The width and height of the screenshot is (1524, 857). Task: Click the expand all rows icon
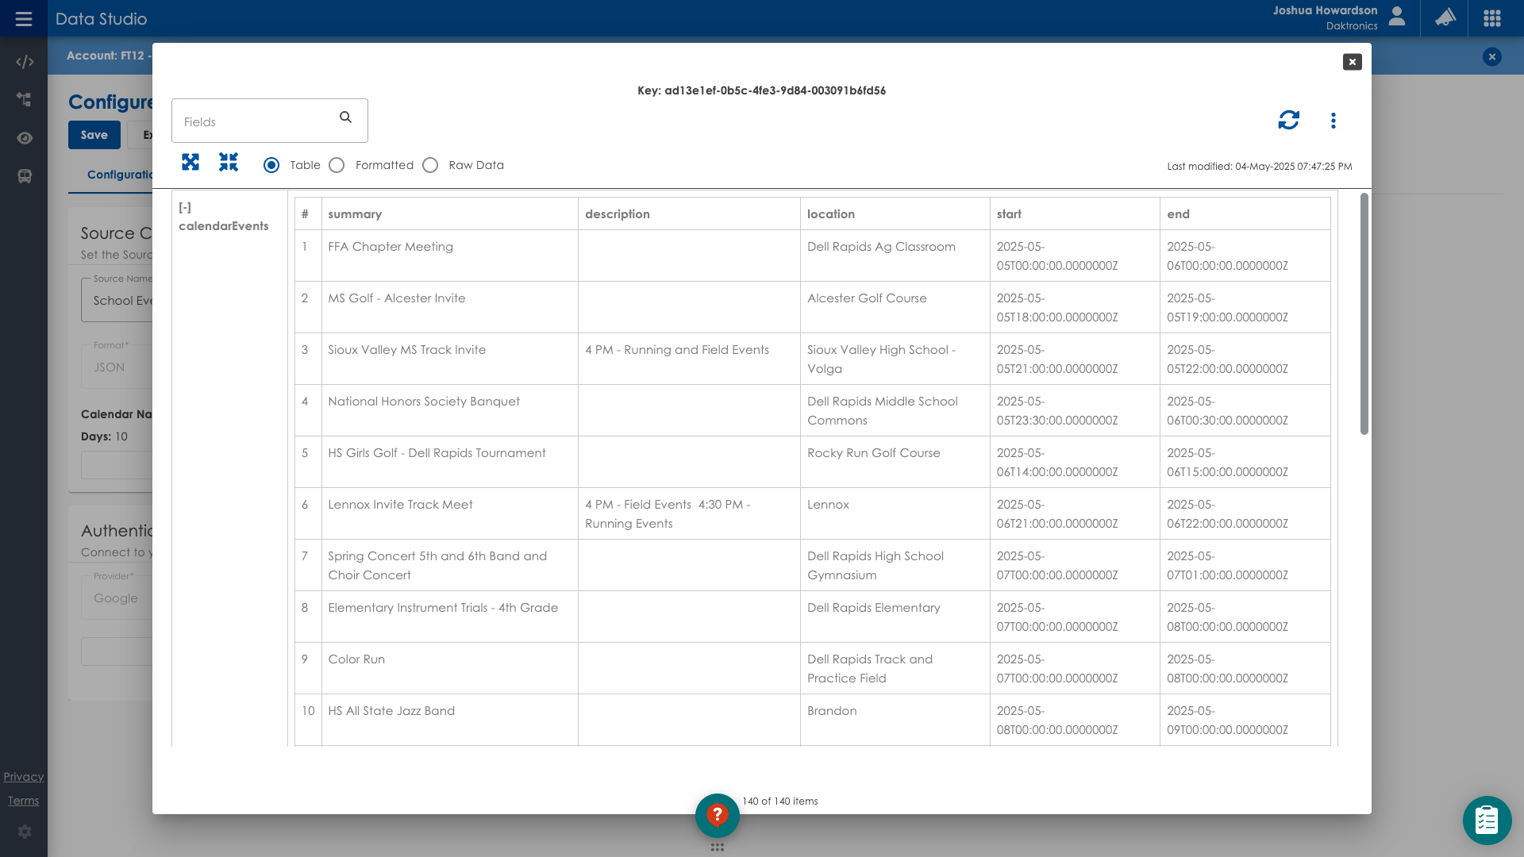coord(190,162)
